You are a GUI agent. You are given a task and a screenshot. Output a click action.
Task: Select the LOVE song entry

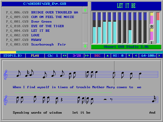[x=35, y=35]
